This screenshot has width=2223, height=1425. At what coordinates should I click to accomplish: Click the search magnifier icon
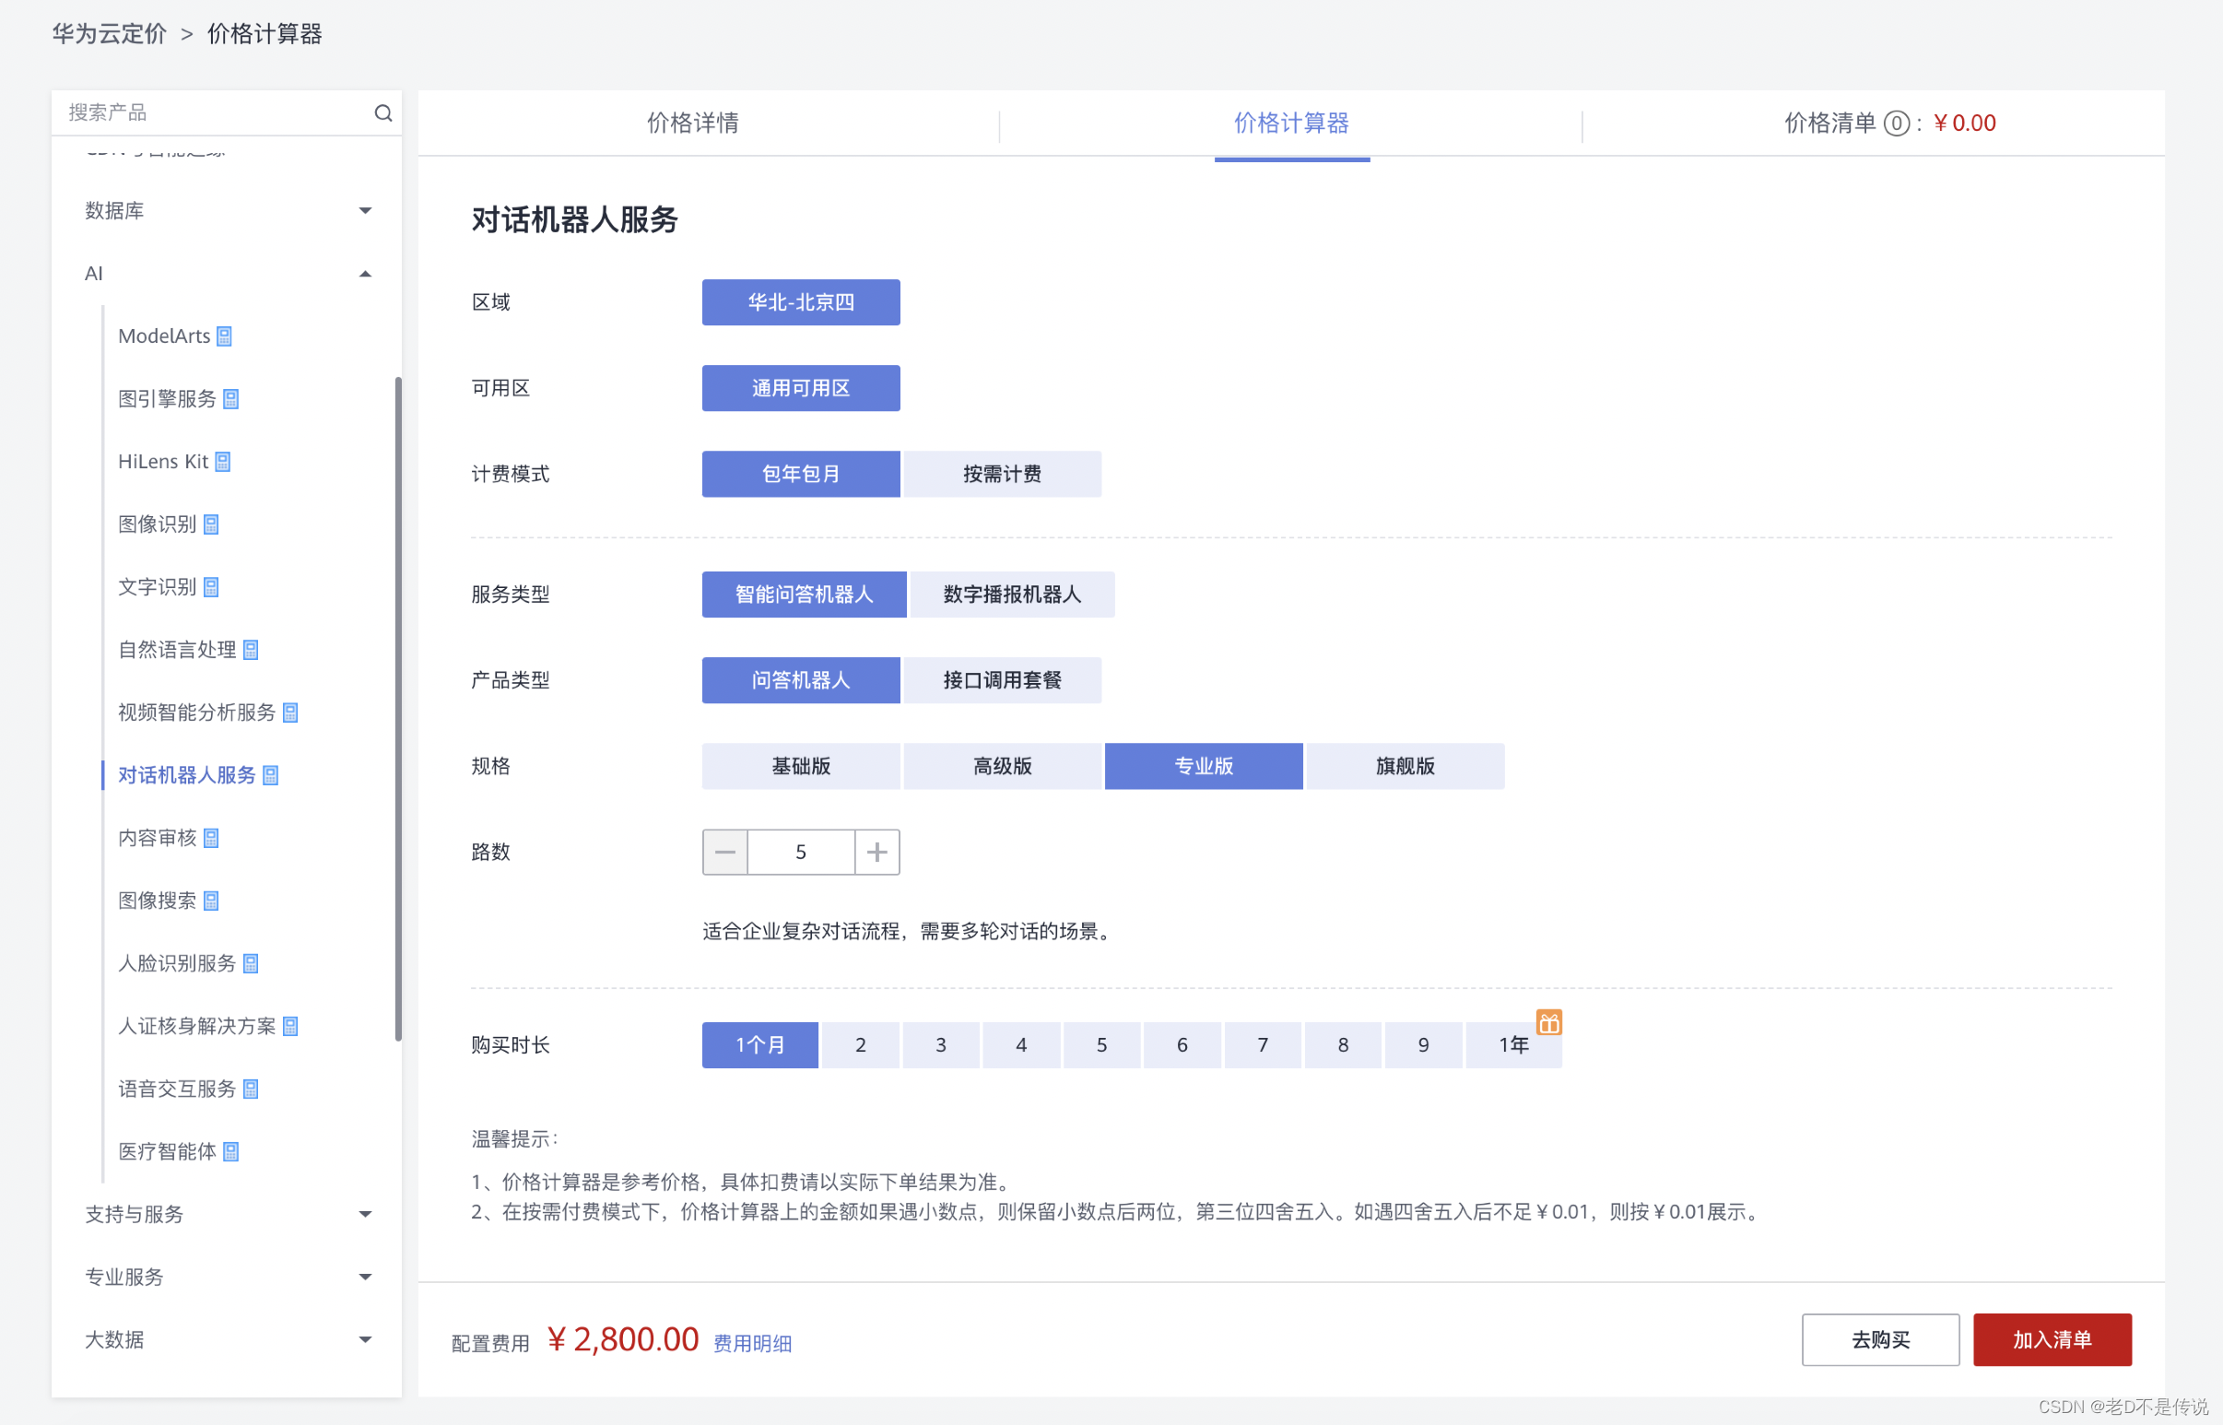click(x=383, y=112)
